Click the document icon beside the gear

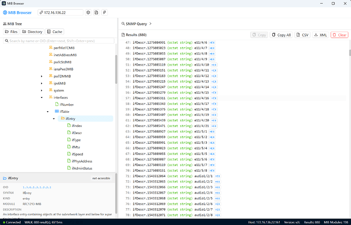point(96,13)
